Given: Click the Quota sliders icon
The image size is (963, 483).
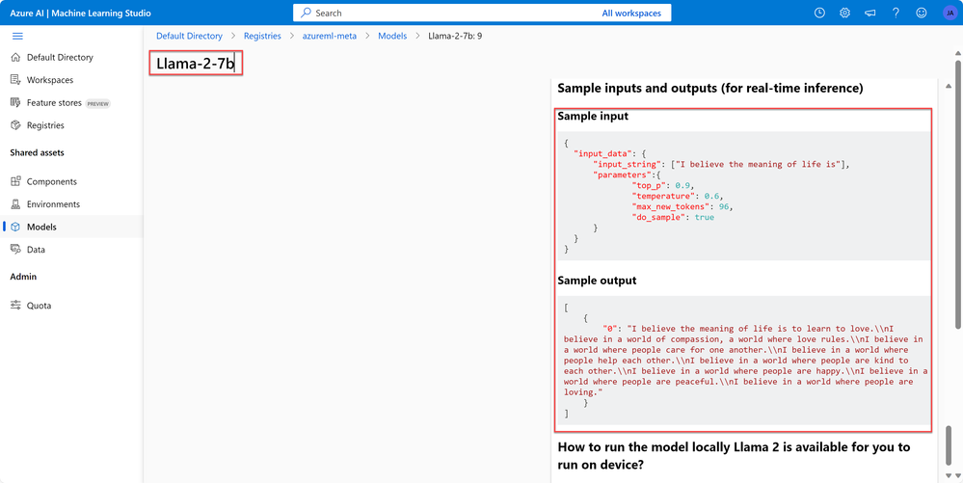Looking at the screenshot, I should [x=16, y=306].
